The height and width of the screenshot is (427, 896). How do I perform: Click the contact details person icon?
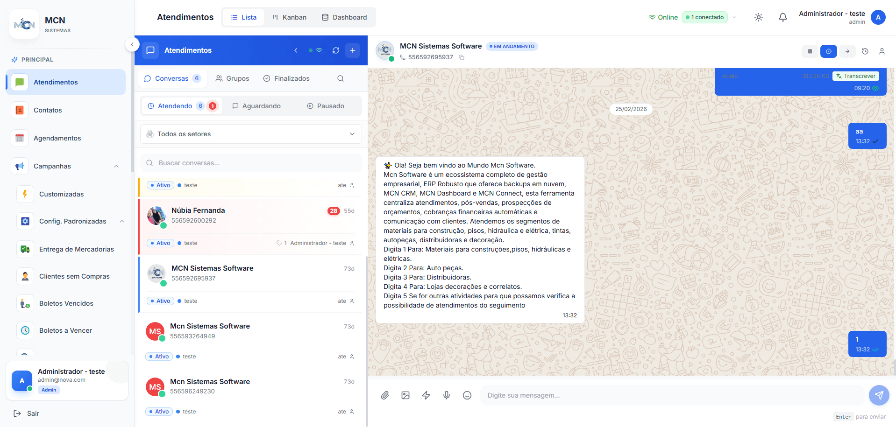click(x=882, y=51)
